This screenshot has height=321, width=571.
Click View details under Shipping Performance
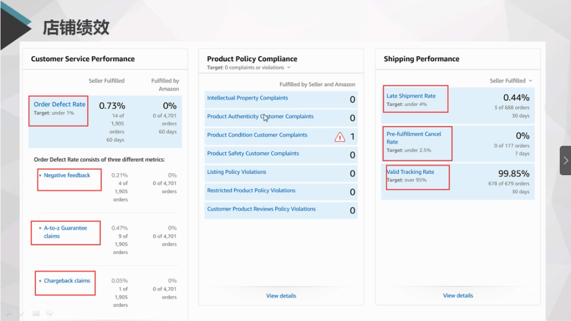click(x=458, y=296)
